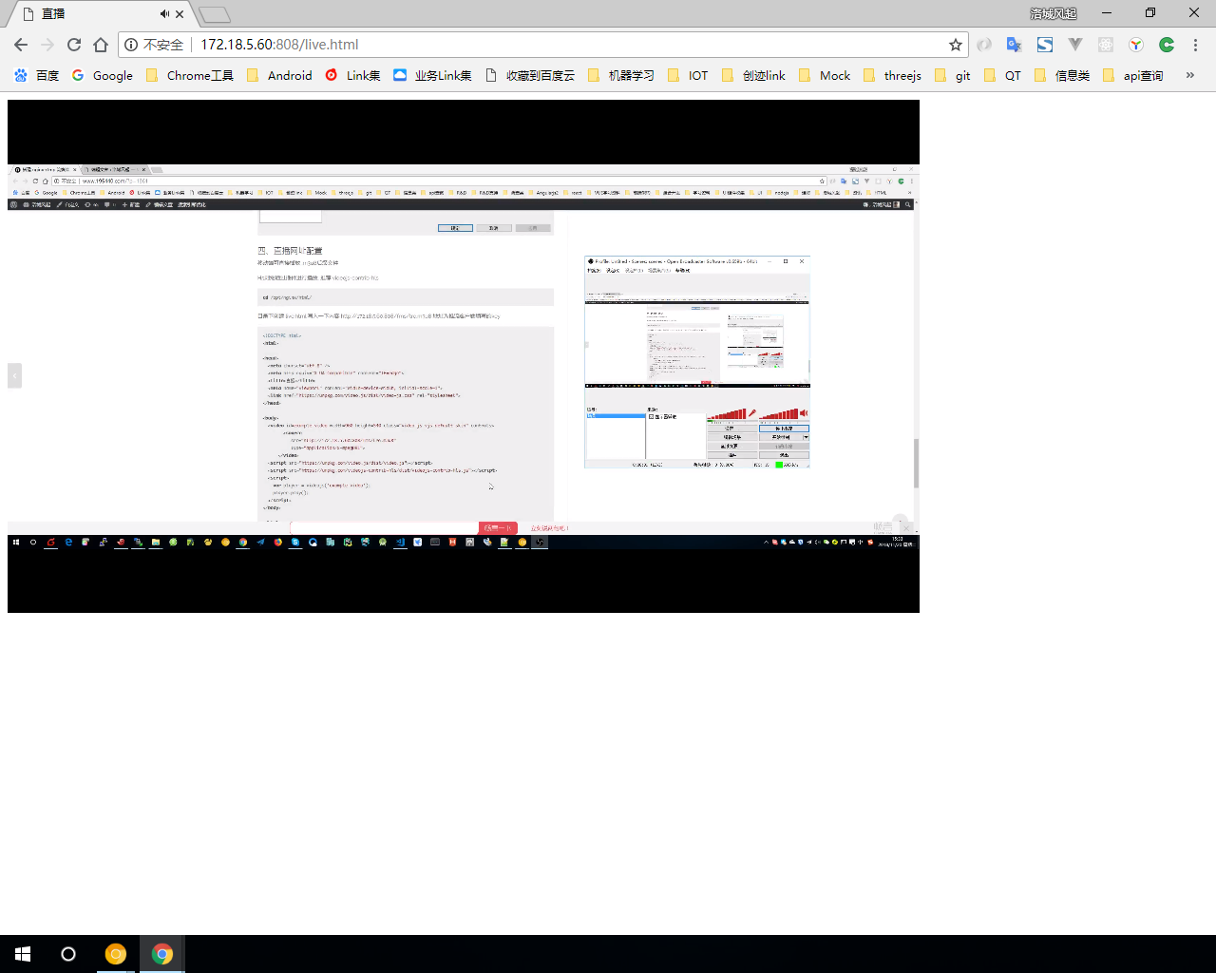Click the live stream video player
1216x973 pixels.
click(464, 356)
